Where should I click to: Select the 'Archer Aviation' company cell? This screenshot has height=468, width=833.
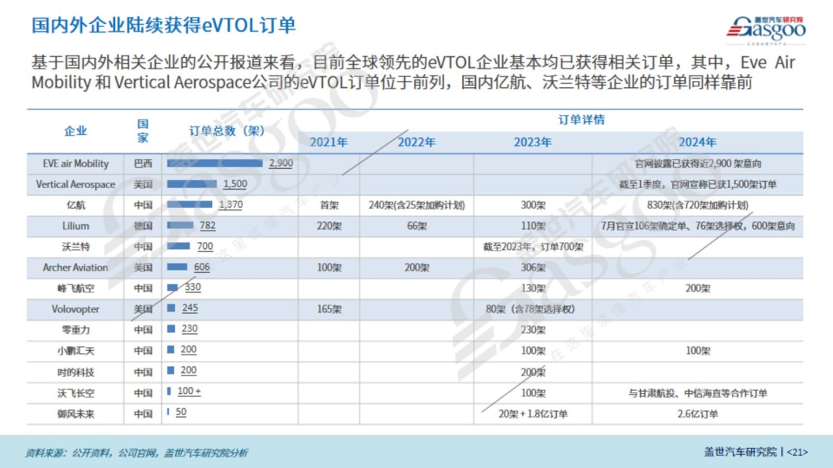[x=76, y=268]
